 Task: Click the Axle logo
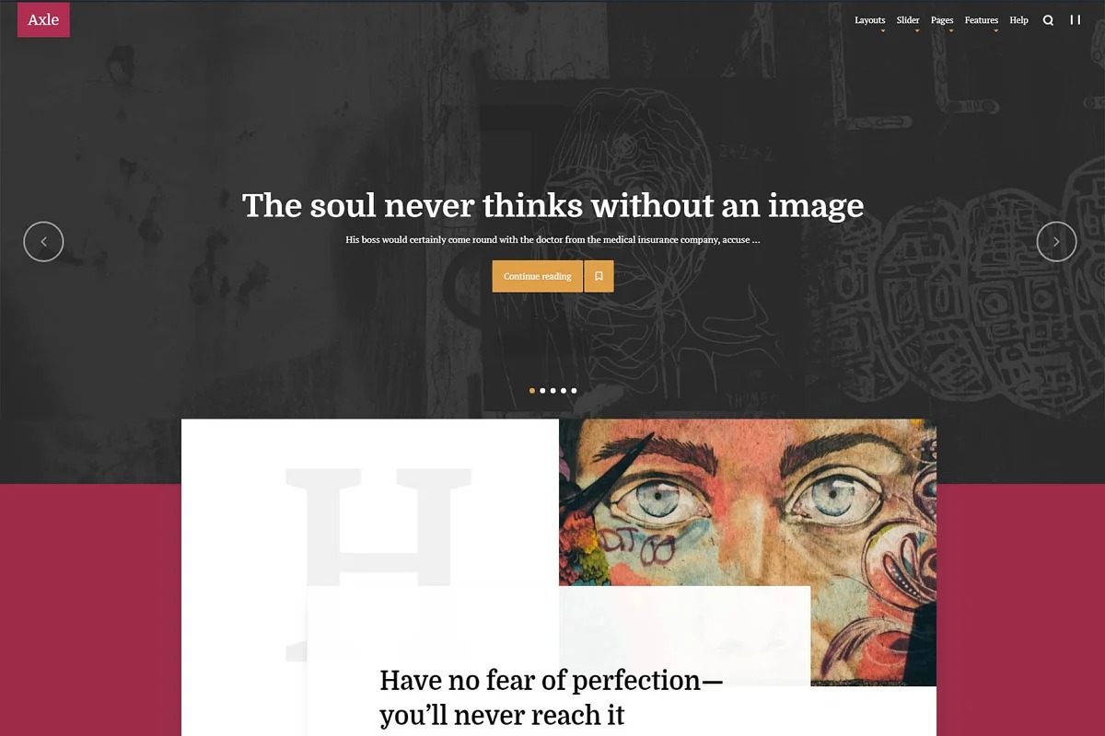pos(43,20)
